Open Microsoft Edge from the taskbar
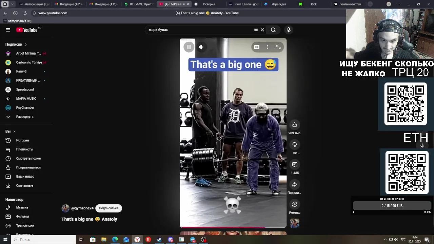This screenshot has width=434, height=244. (x=115, y=240)
